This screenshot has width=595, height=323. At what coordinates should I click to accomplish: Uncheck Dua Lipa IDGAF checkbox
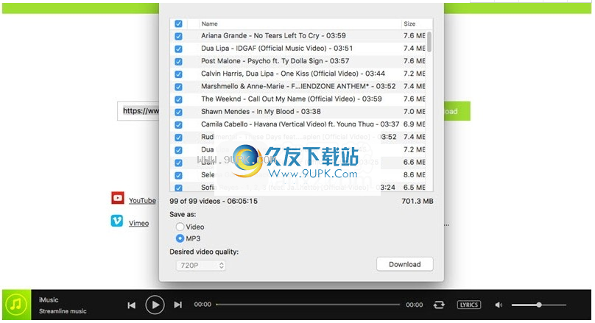tap(178, 49)
